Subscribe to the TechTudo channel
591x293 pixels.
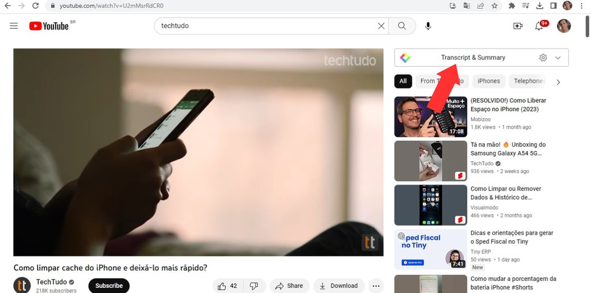coord(109,285)
